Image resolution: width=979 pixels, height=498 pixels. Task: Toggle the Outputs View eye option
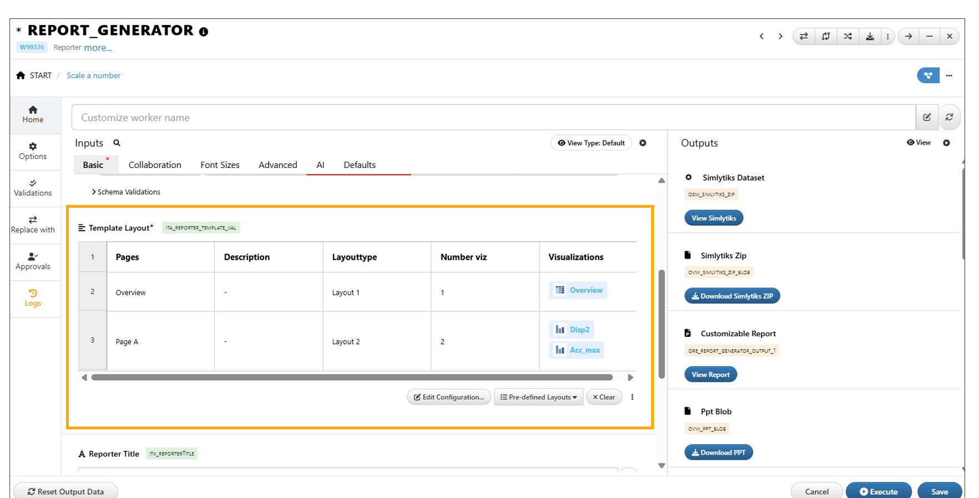pyautogui.click(x=919, y=143)
